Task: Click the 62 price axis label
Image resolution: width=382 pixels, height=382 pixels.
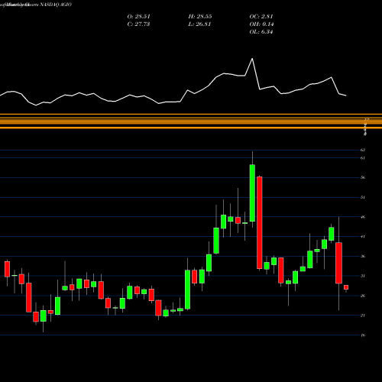Action: [363, 150]
